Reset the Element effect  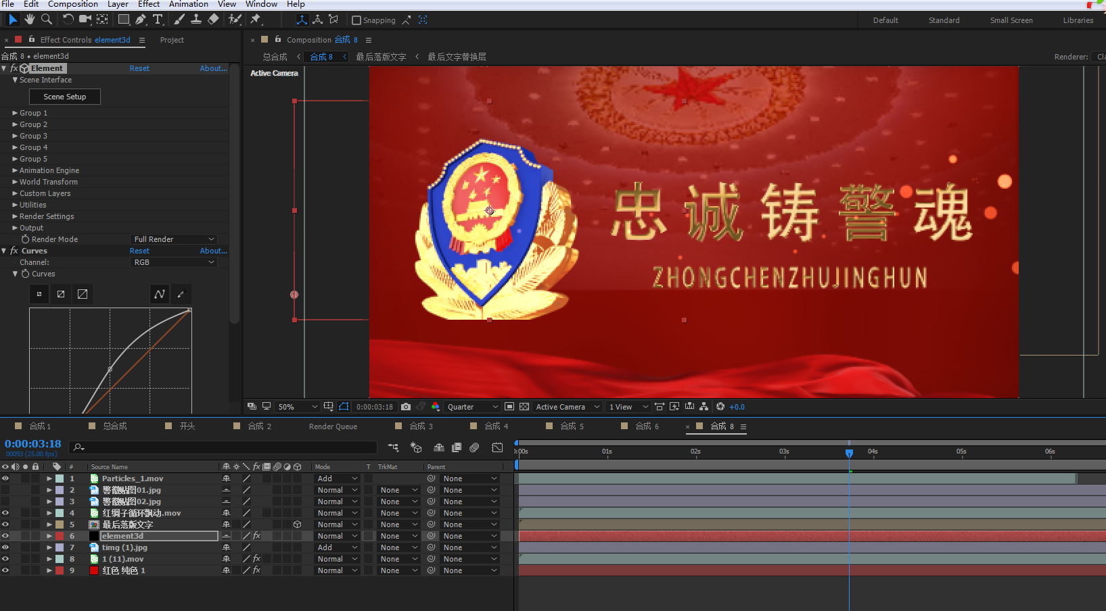click(x=139, y=68)
